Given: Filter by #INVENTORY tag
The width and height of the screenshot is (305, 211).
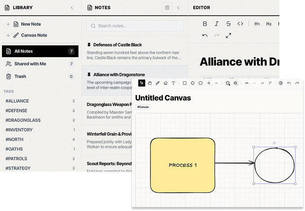Looking at the screenshot, I should click(40, 130).
